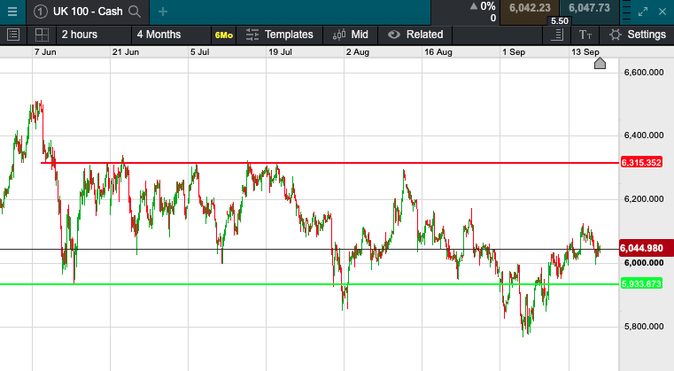Open chart Settings

pyautogui.click(x=637, y=35)
